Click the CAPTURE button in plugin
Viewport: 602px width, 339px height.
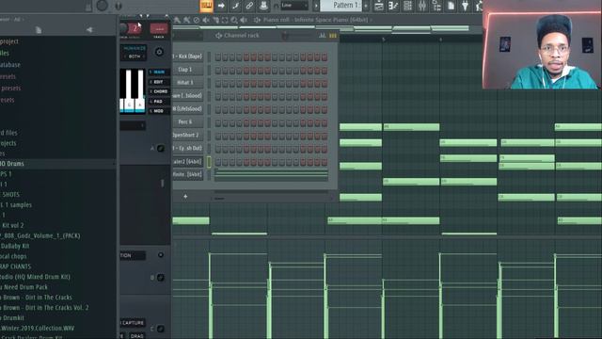click(x=134, y=322)
